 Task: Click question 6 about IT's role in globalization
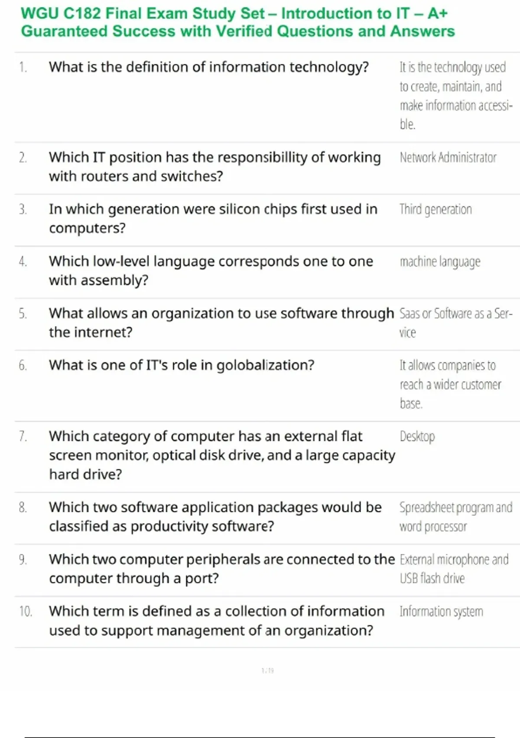click(x=181, y=366)
